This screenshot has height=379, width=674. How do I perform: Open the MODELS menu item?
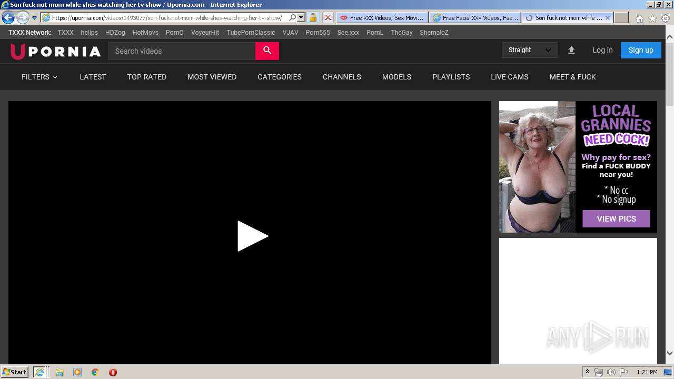pos(397,77)
